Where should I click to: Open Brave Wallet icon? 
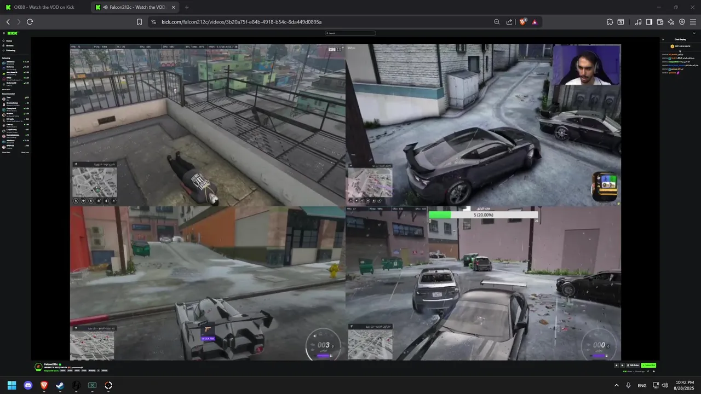(x=660, y=22)
